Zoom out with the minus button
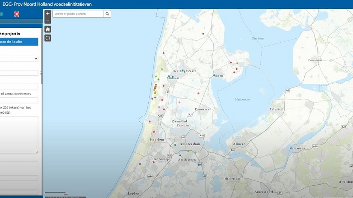The width and height of the screenshot is (353, 198). 48,20
